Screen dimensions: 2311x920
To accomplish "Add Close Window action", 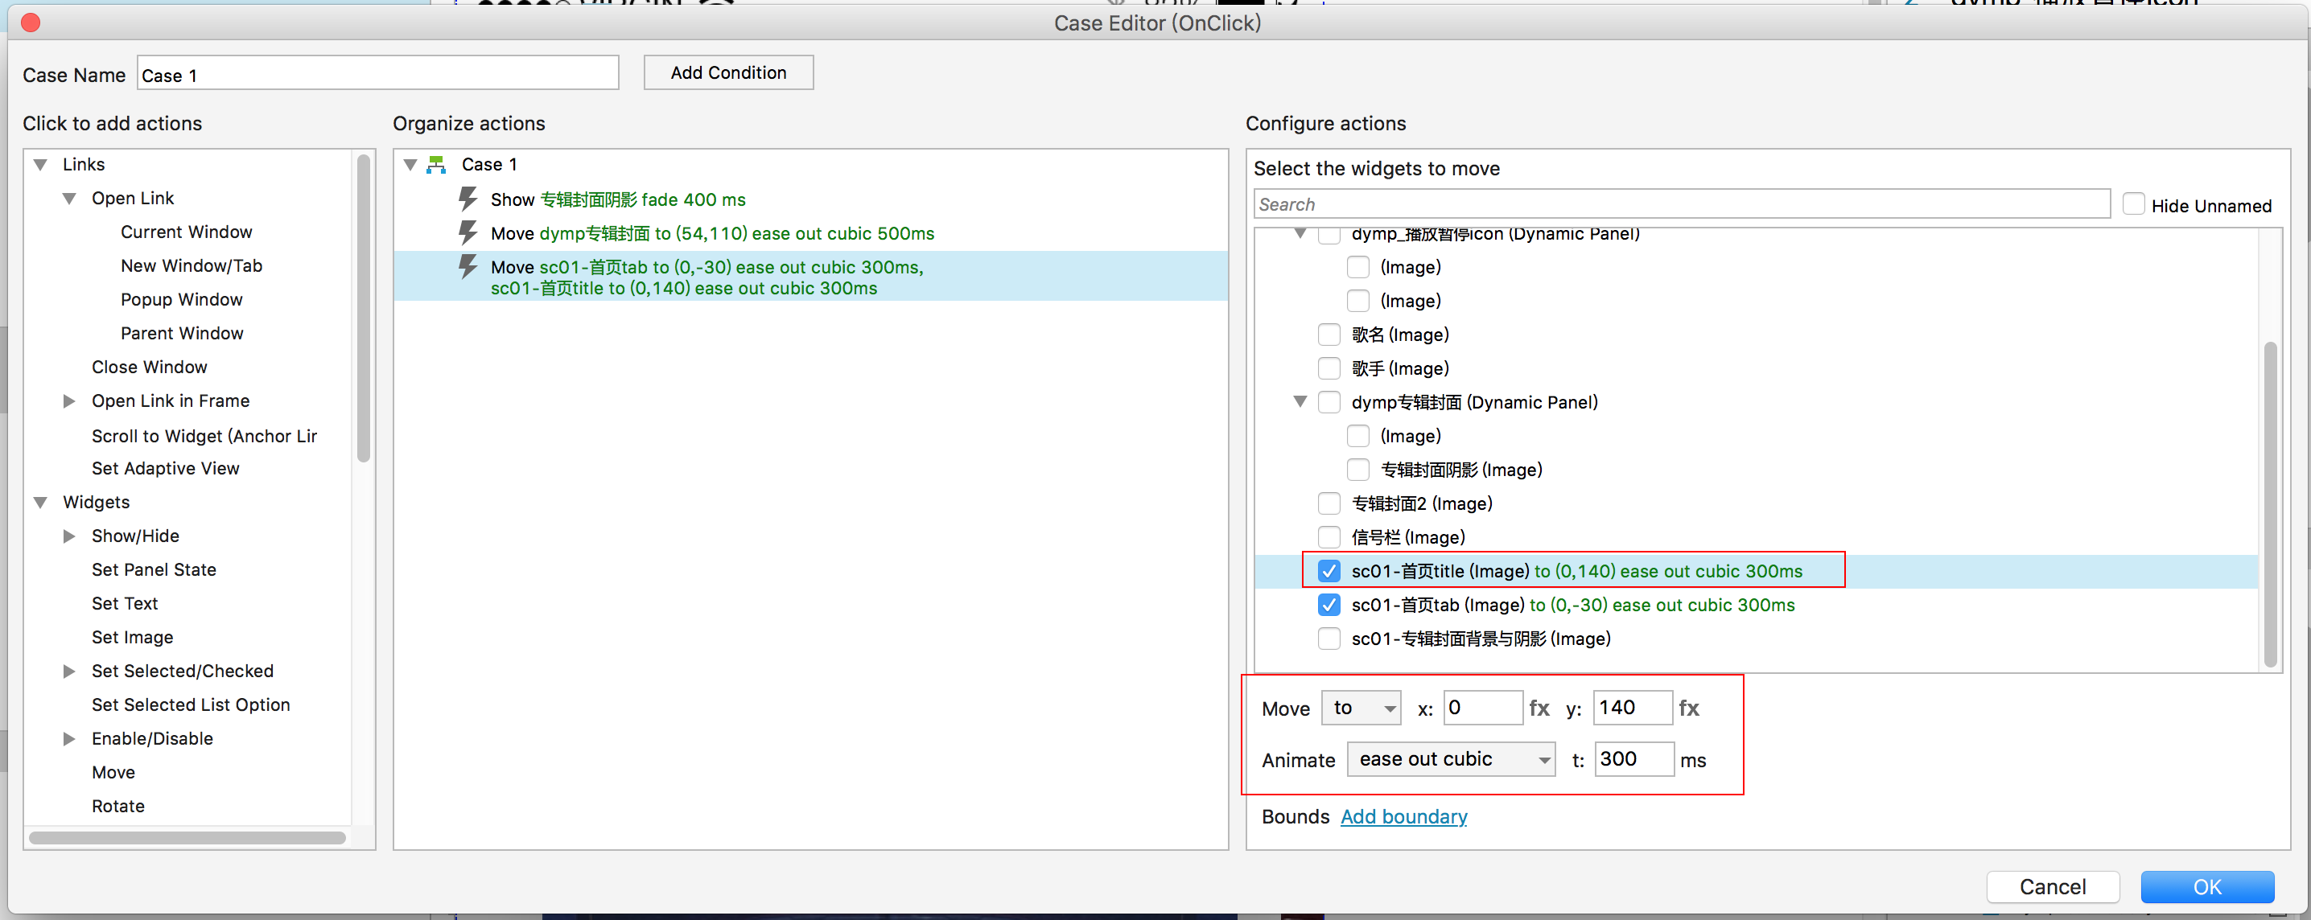I will 149,367.
